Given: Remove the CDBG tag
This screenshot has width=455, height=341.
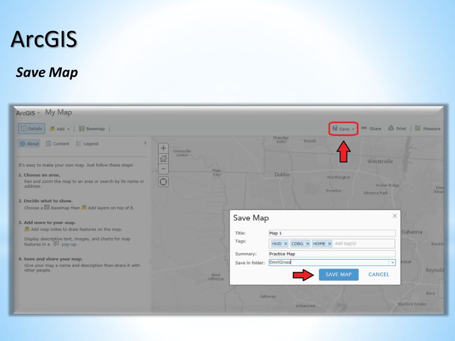Looking at the screenshot, I should pyautogui.click(x=308, y=243).
